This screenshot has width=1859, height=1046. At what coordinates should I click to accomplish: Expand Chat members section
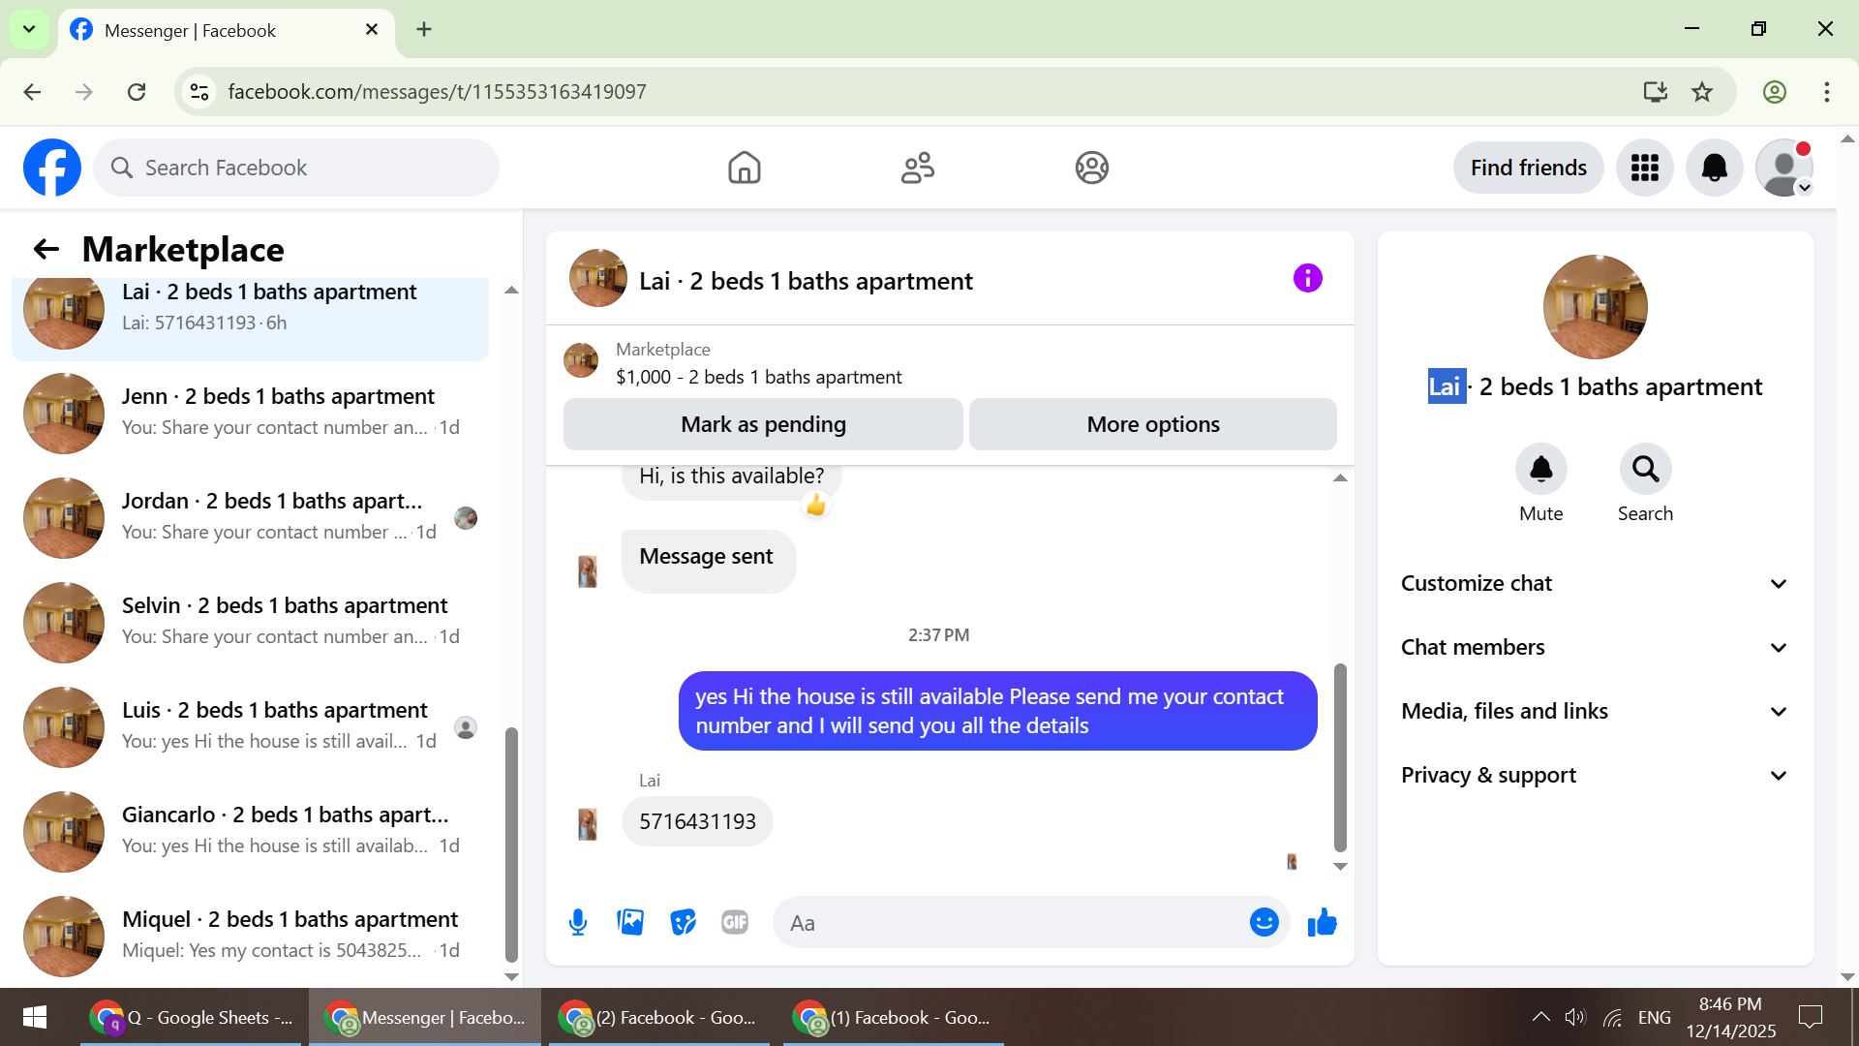coord(1595,647)
